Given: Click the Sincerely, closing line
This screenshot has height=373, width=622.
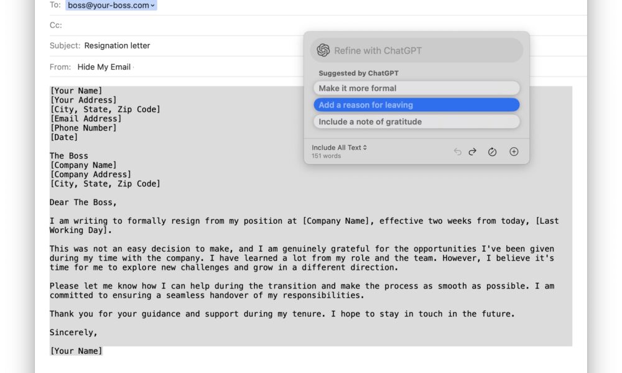Looking at the screenshot, I should 73,333.
